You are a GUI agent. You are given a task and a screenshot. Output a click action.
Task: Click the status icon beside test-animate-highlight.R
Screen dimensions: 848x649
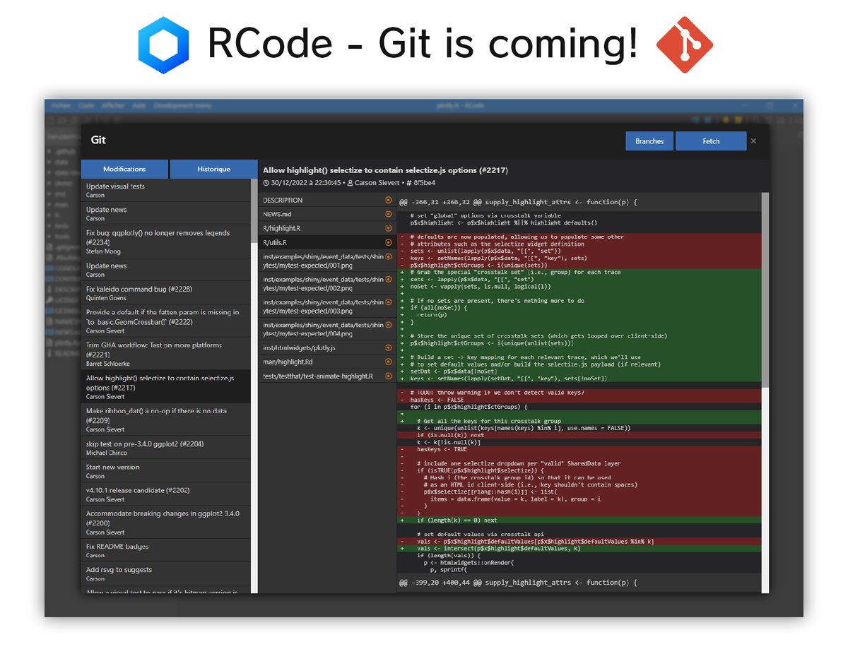[388, 376]
